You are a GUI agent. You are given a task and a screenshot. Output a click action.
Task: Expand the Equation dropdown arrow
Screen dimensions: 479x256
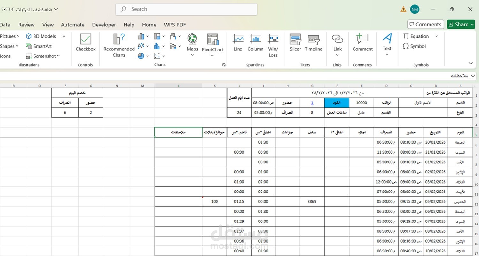point(437,36)
